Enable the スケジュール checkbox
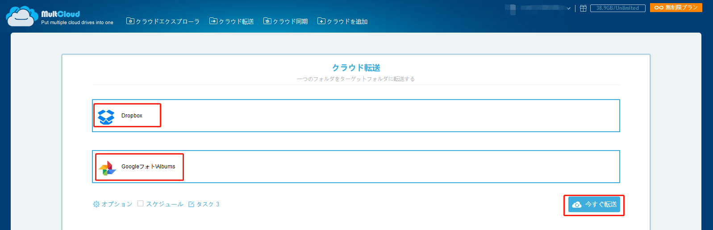Screen dimensions: 713x230 [141, 204]
